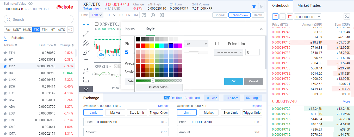Image resolution: width=354 pixels, height=137 pixels.
Task: Open the chart indicators icon
Action: point(144,15)
